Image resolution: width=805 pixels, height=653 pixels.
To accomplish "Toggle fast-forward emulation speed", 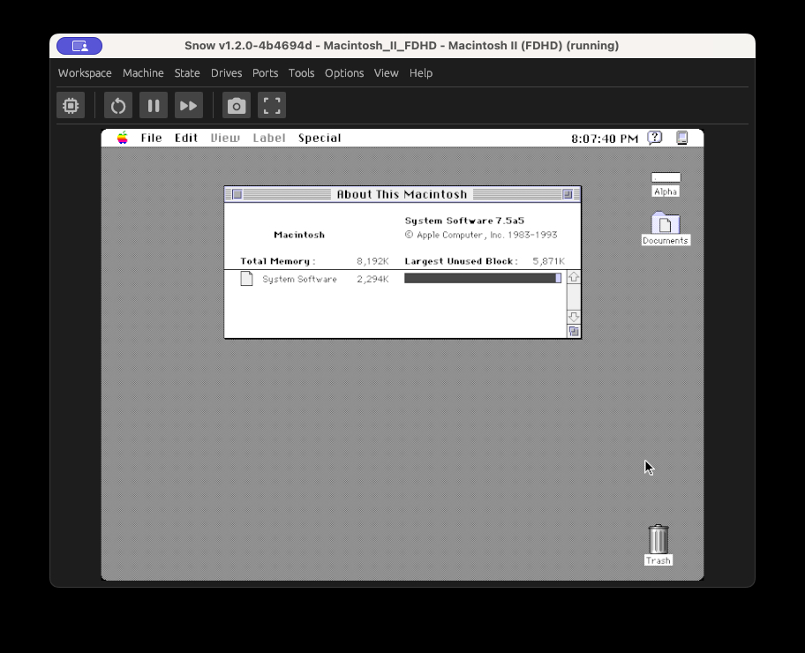I will point(188,106).
